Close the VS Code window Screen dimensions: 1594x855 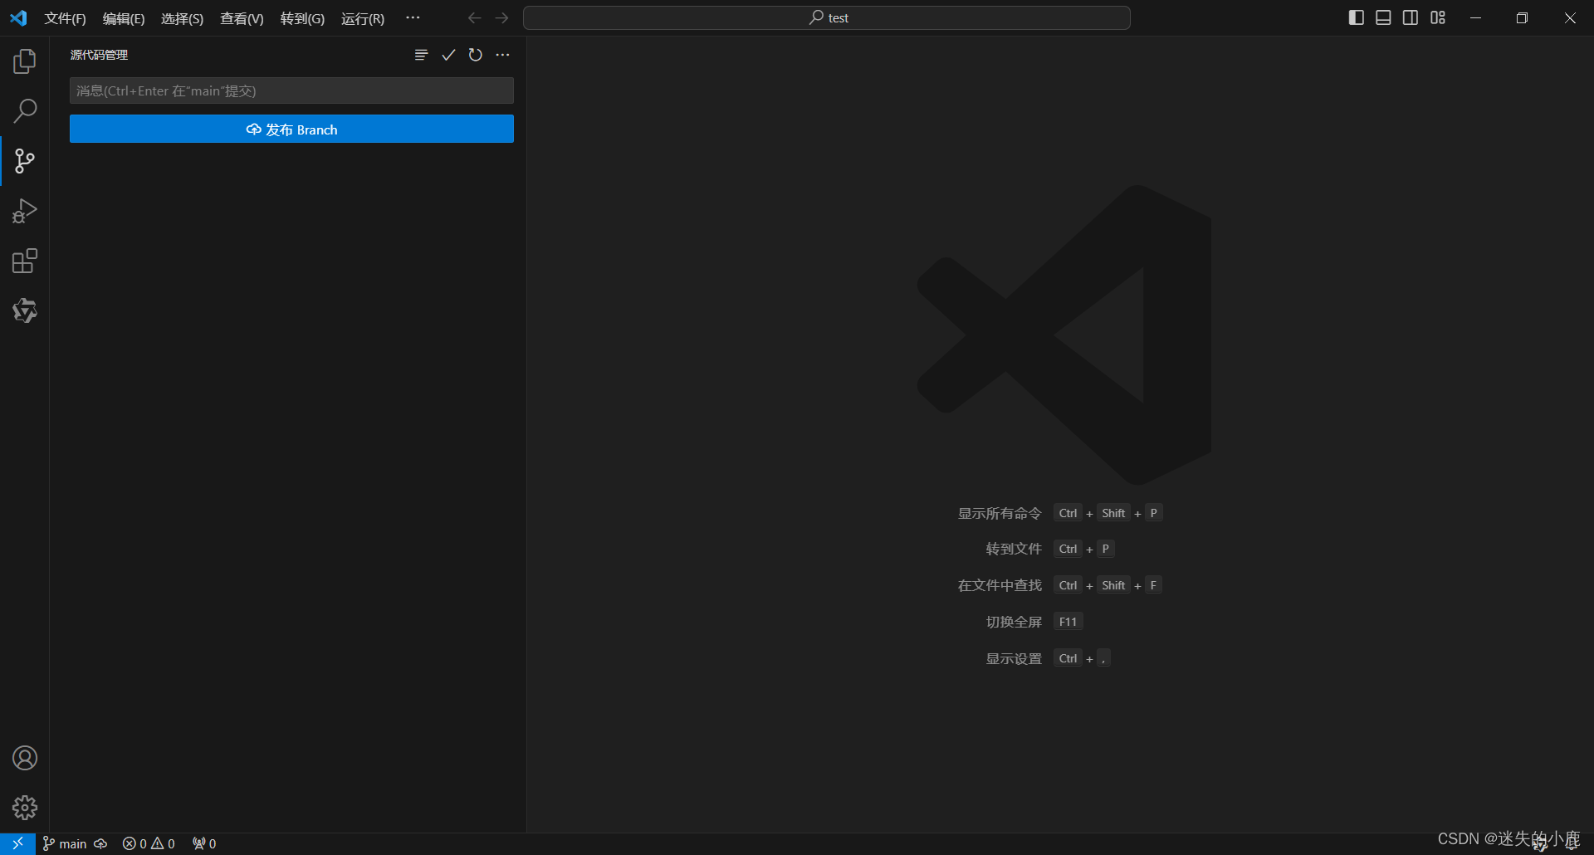(1570, 18)
